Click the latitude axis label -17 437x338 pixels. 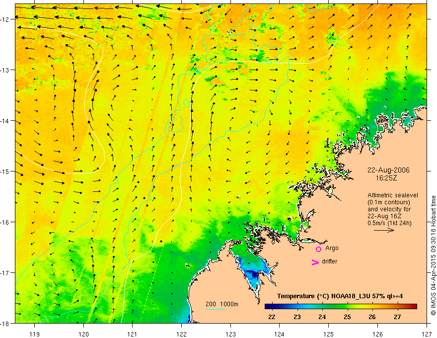[x=6, y=273]
